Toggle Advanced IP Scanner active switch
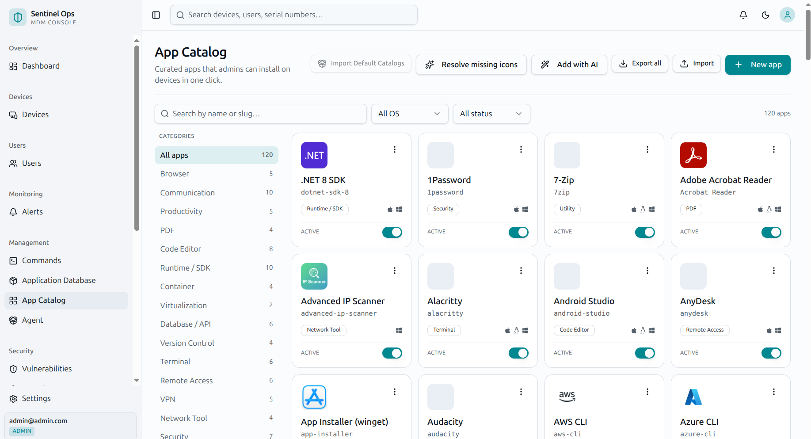The width and height of the screenshot is (811, 439). (x=392, y=353)
